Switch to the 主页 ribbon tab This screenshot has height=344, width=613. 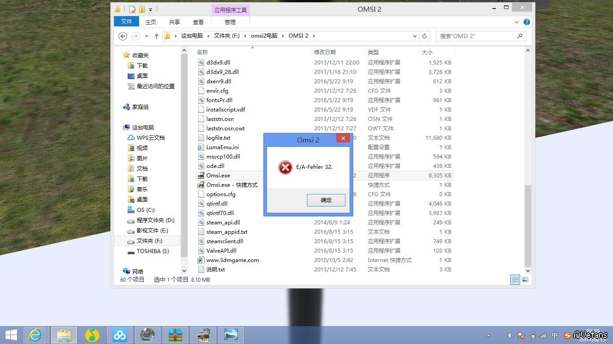point(151,22)
